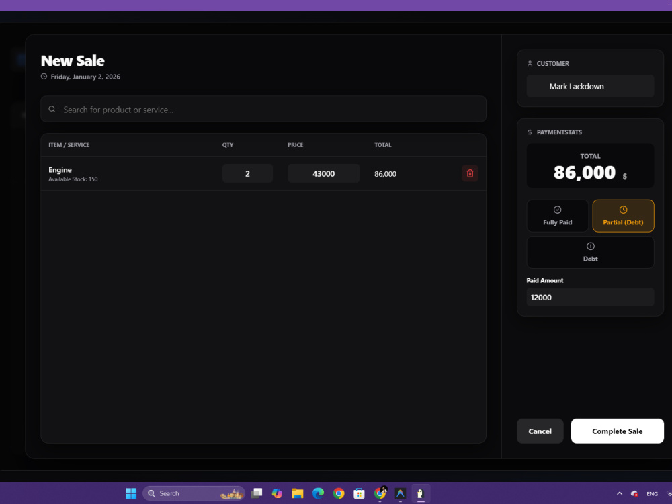672x504 pixels.
Task: Open Microsoft Store from the taskbar
Action: tap(359, 493)
